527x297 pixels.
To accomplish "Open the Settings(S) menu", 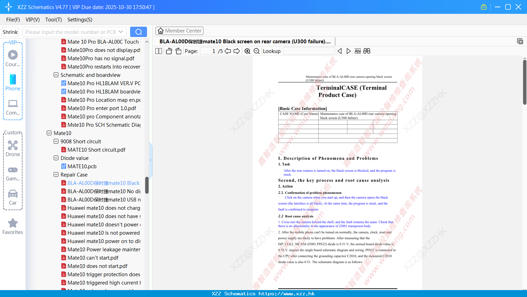I will click(80, 20).
